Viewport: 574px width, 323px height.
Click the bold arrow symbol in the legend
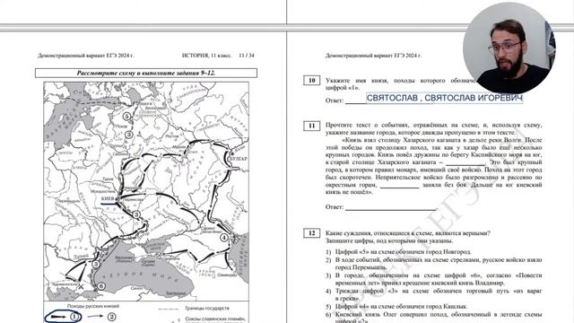point(58,317)
